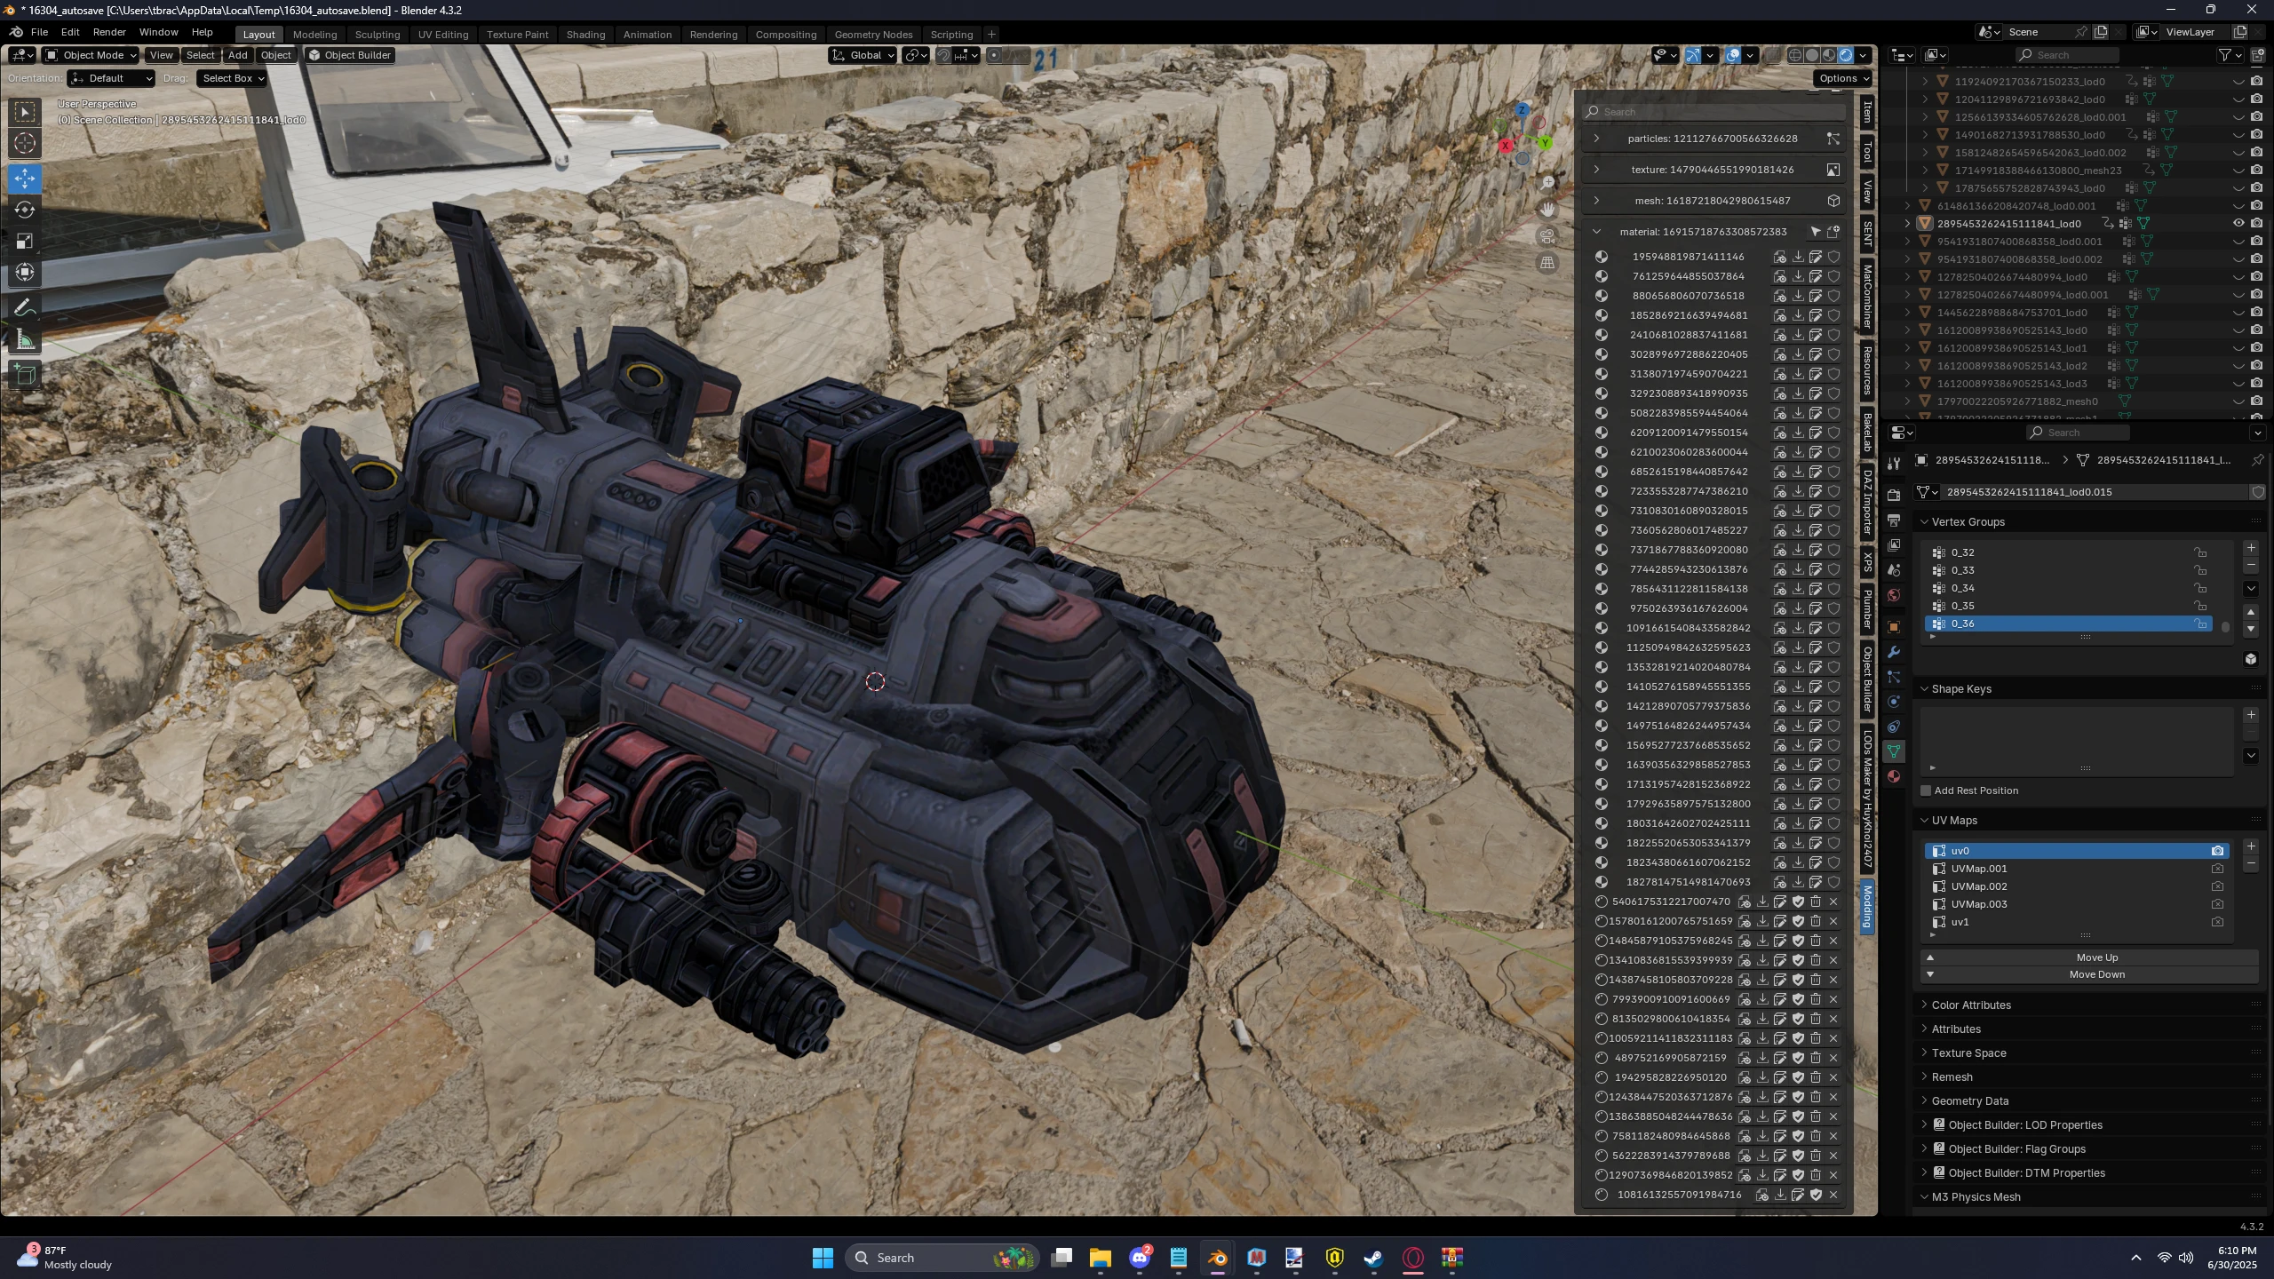This screenshot has width=2274, height=1279.
Task: Collapse the material: 16915718763308572383 panel
Action: (1596, 232)
